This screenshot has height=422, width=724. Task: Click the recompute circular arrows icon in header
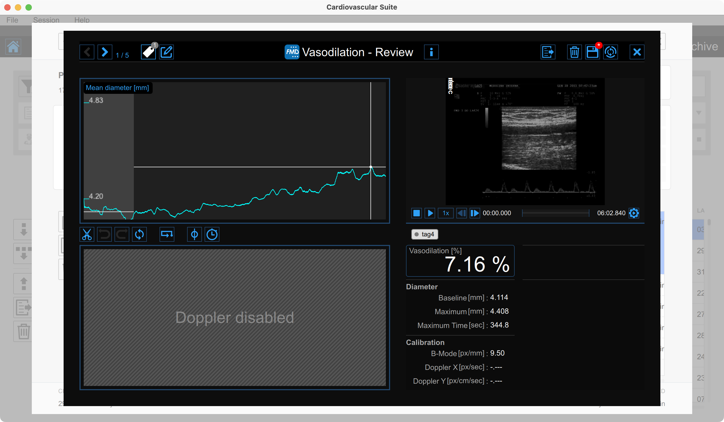pos(610,52)
